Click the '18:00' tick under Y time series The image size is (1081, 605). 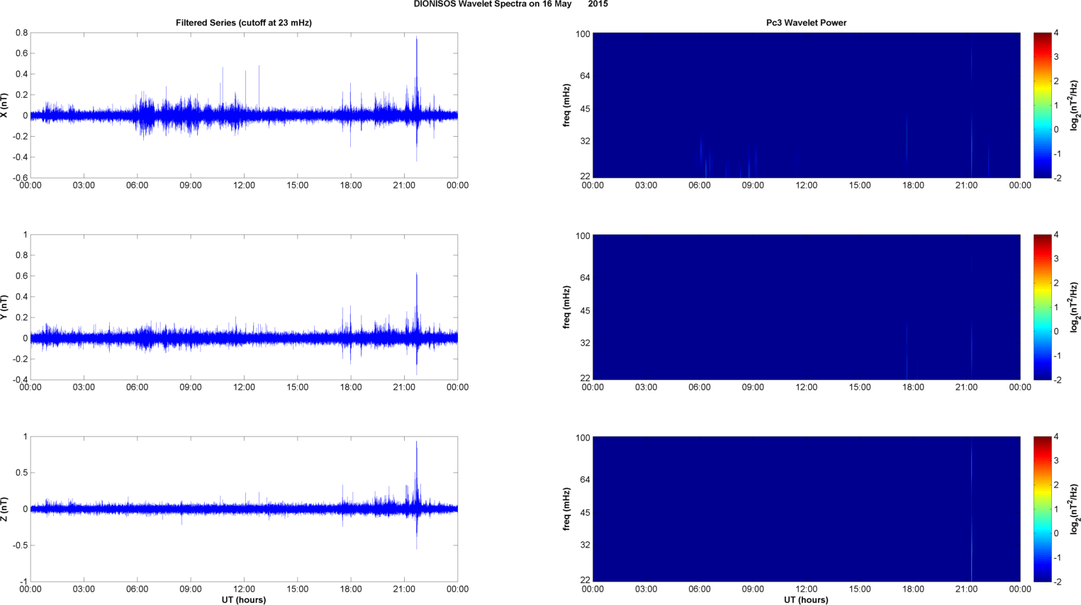(351, 388)
